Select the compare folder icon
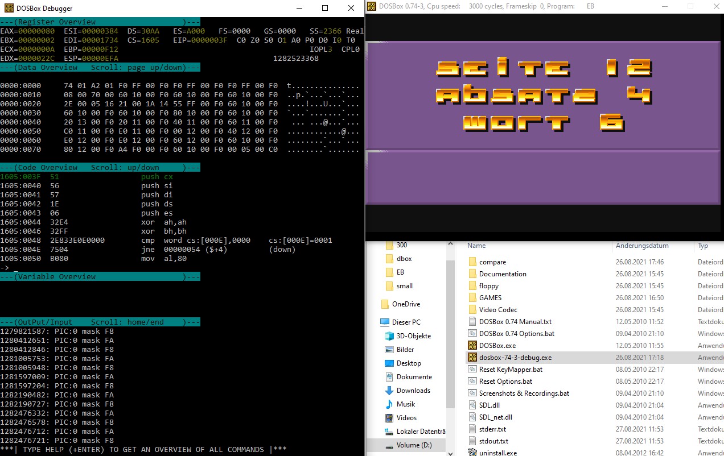 pyautogui.click(x=472, y=262)
